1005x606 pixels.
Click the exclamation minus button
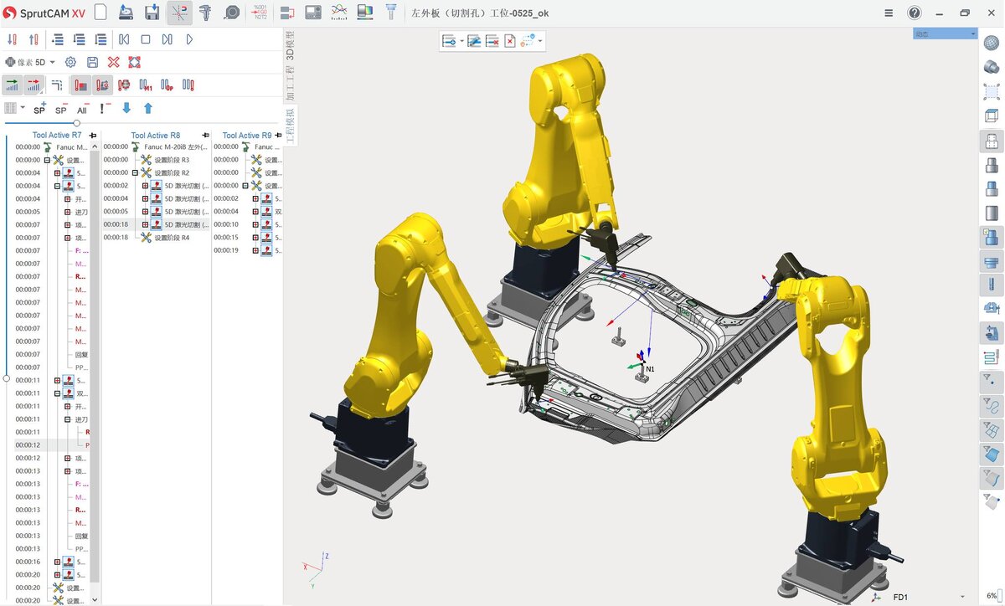click(106, 108)
